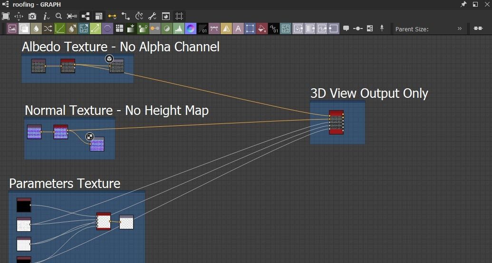Expand the info display options dropdown
This screenshot has width=492, height=263.
pyautogui.click(x=47, y=16)
